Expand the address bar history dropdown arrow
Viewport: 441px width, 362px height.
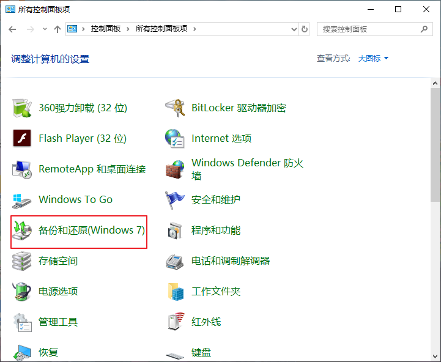[x=292, y=29]
